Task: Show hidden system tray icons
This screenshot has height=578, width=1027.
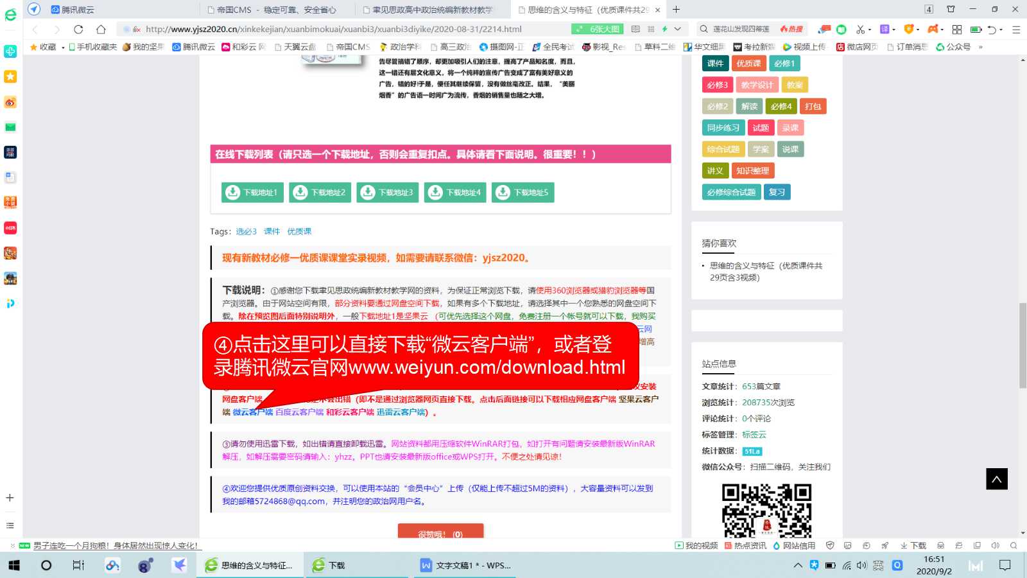Action: tap(798, 565)
